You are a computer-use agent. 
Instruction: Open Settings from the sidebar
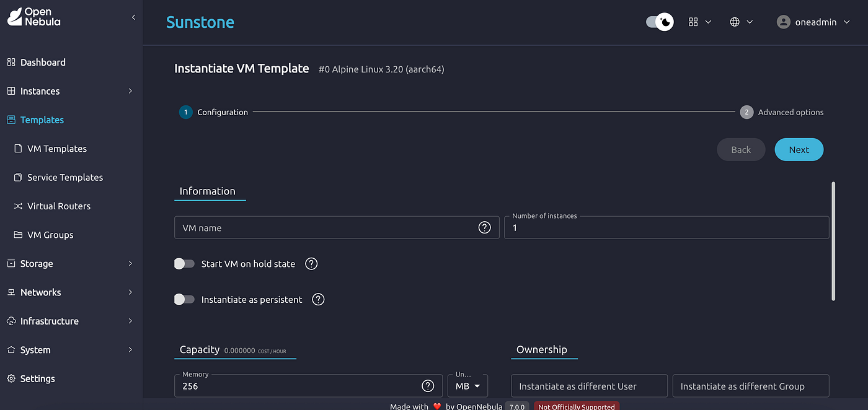pos(71,378)
